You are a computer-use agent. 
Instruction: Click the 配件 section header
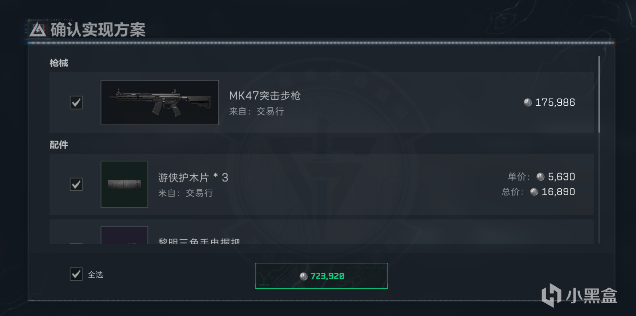(x=59, y=145)
